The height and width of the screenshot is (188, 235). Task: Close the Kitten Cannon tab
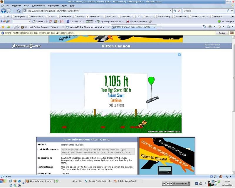(155, 27)
